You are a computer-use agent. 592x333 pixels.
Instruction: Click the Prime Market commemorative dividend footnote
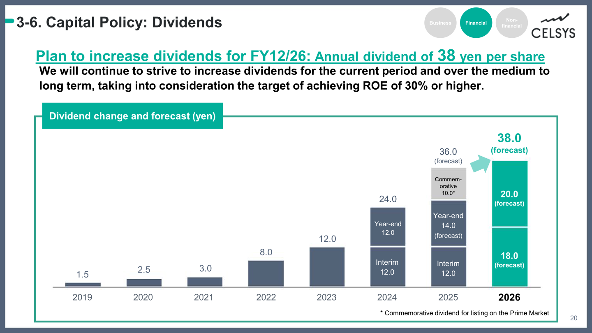pos(465,313)
